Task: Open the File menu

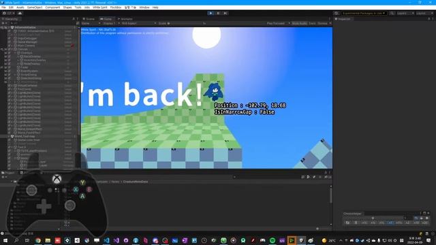Action: (x=3, y=7)
